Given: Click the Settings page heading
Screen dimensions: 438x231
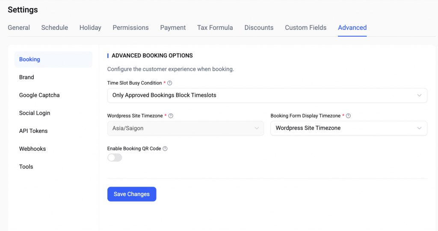Looking at the screenshot, I should [23, 10].
